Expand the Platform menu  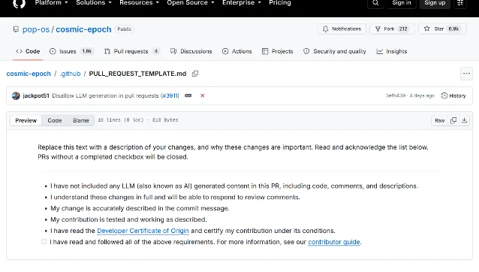51,3
